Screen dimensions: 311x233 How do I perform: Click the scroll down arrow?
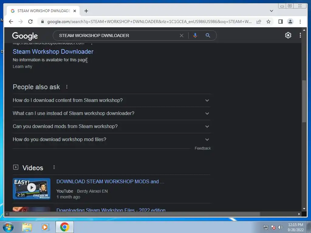304,209
